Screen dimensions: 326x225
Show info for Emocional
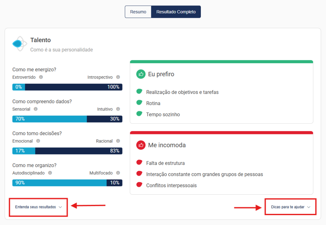38,141
